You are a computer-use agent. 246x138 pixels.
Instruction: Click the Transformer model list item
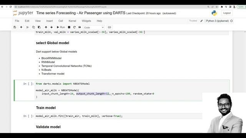click(x=53, y=74)
